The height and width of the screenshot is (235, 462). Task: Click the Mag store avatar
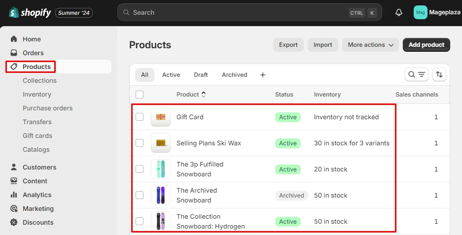[421, 12]
